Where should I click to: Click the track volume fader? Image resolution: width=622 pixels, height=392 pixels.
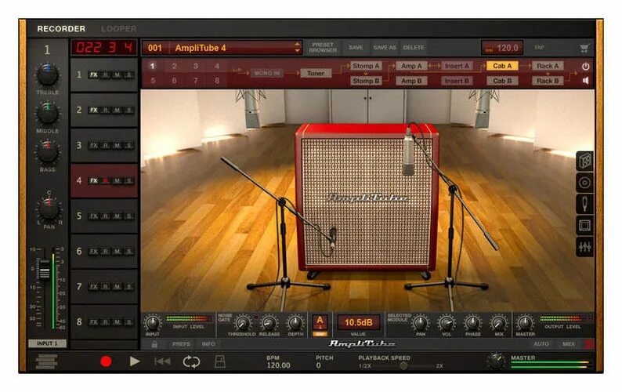[45, 269]
